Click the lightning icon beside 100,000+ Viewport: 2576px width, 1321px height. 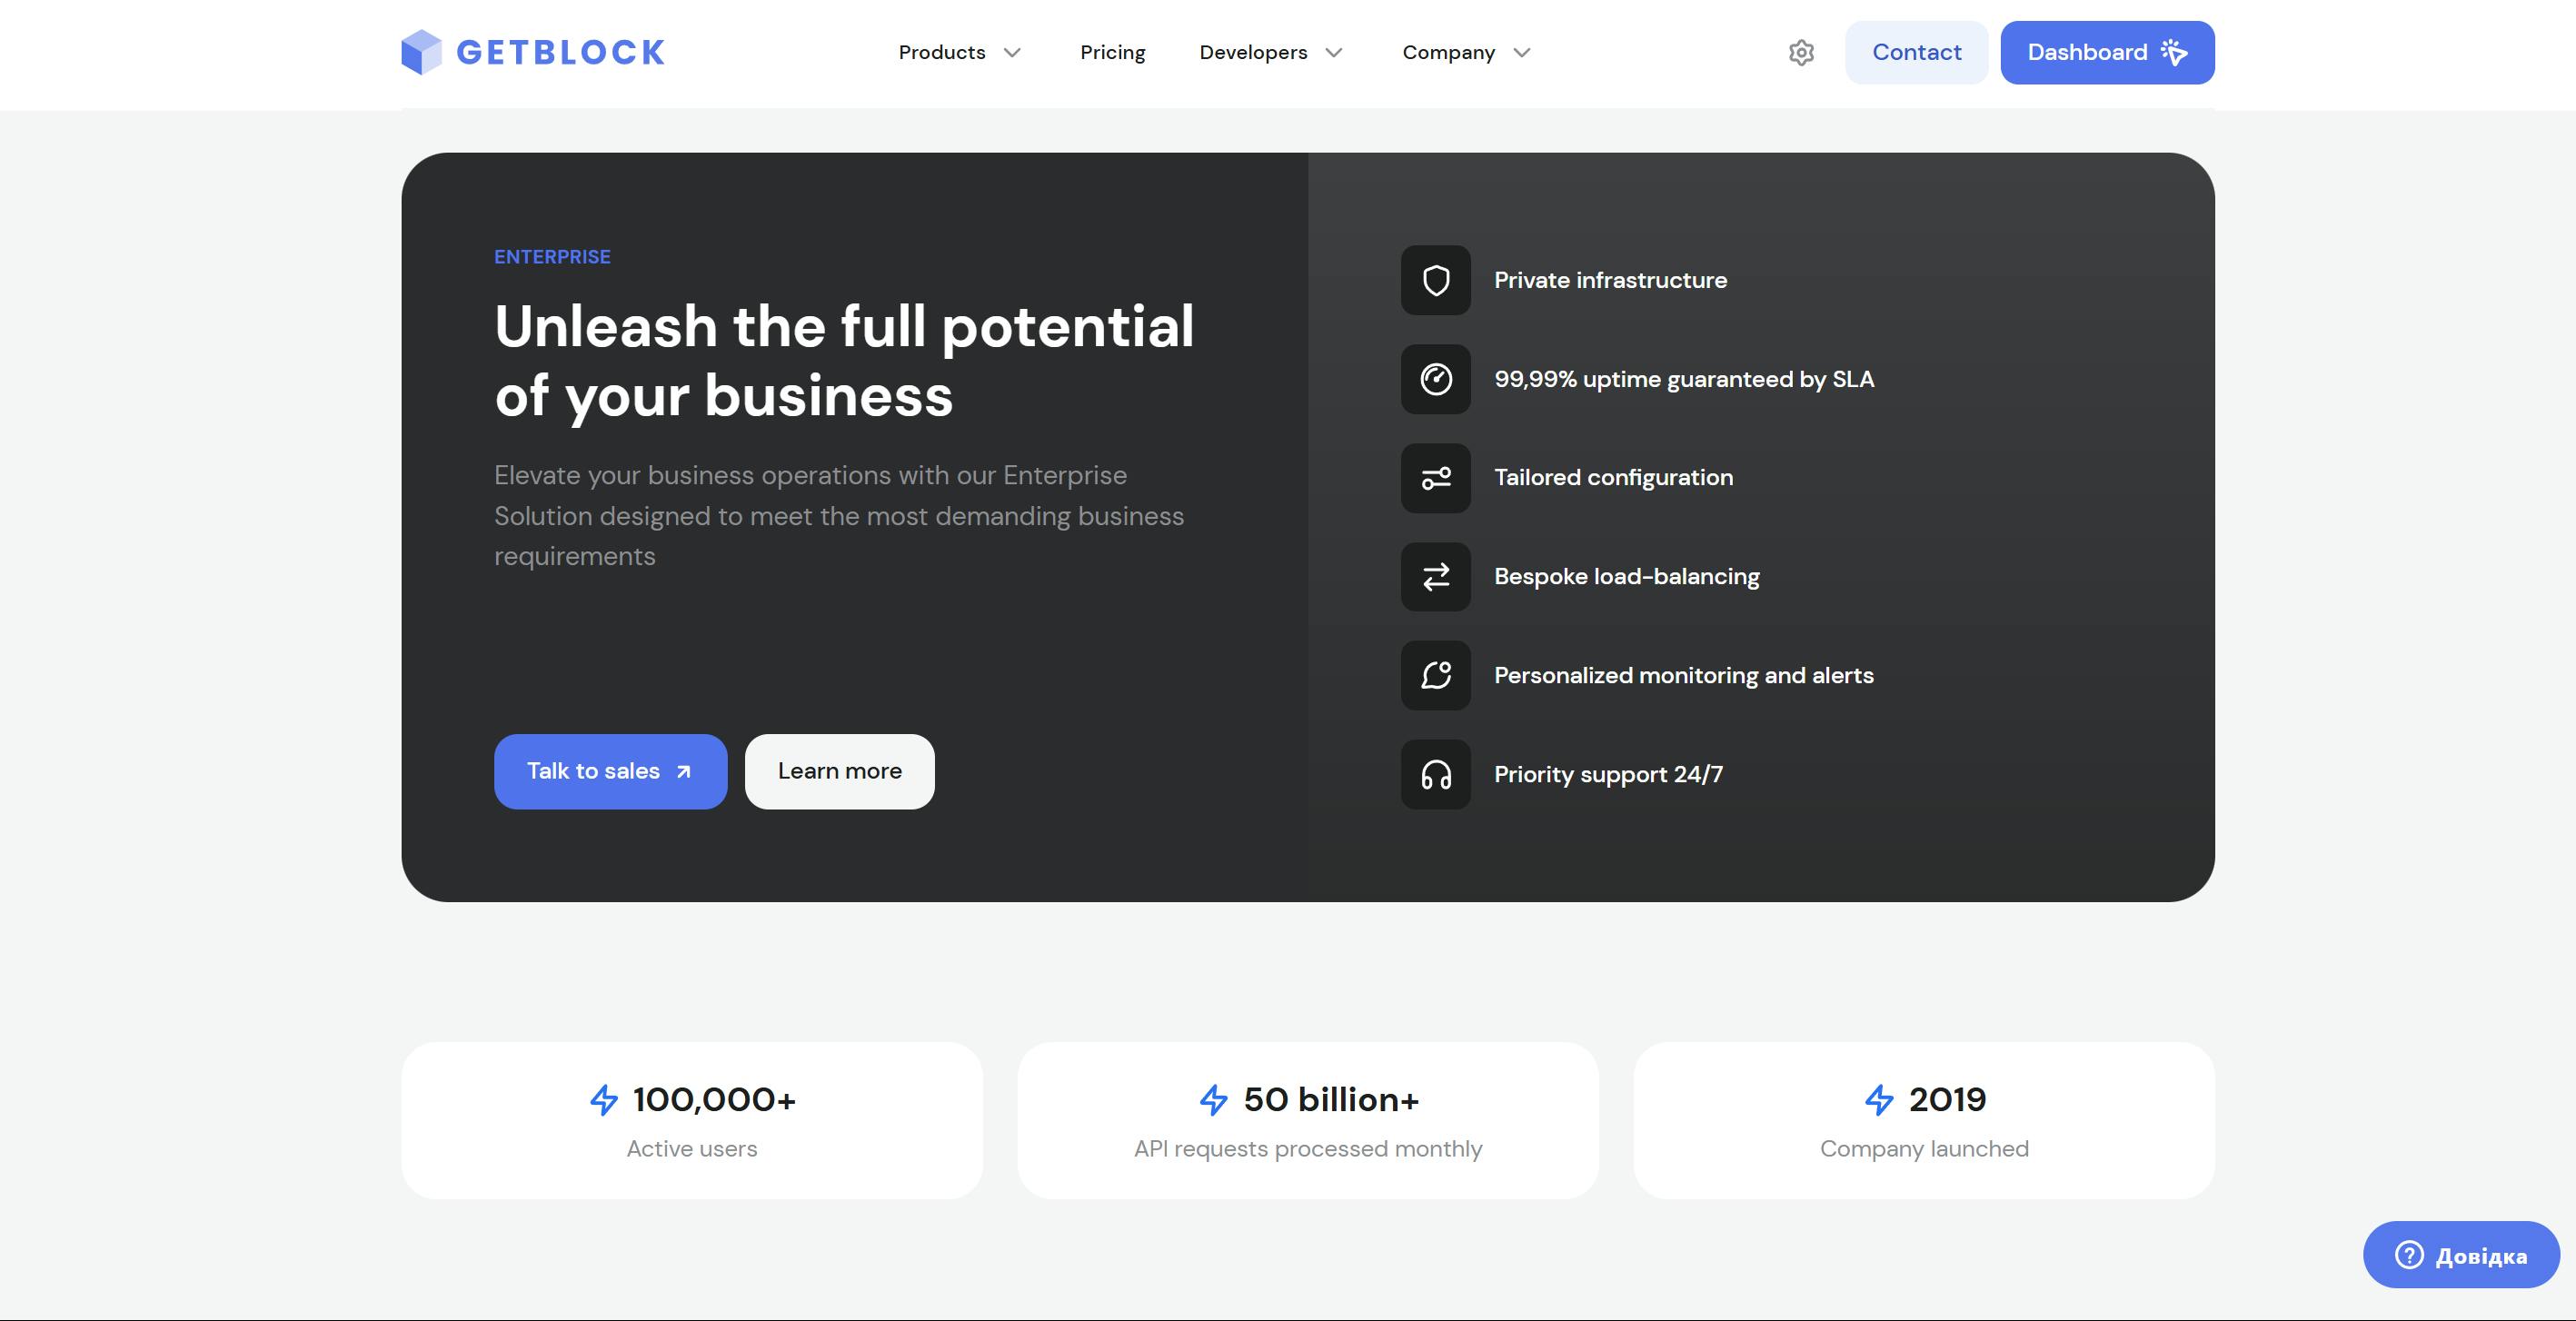(604, 1100)
